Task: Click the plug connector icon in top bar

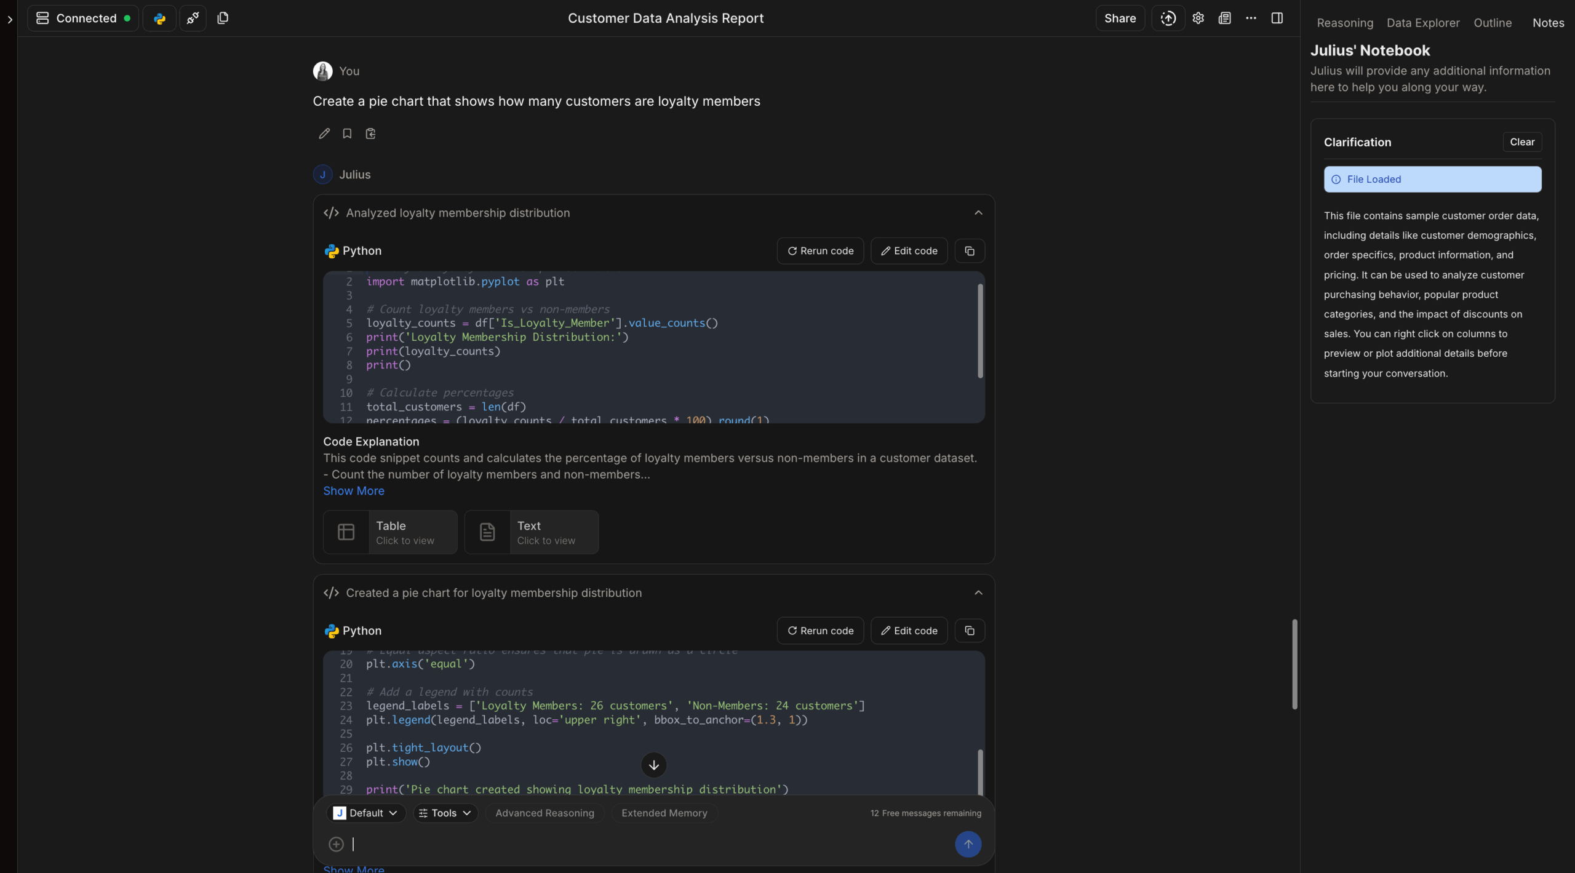Action: click(193, 18)
